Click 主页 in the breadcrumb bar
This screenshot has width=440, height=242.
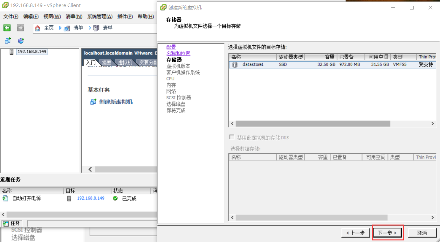[x=49, y=28]
